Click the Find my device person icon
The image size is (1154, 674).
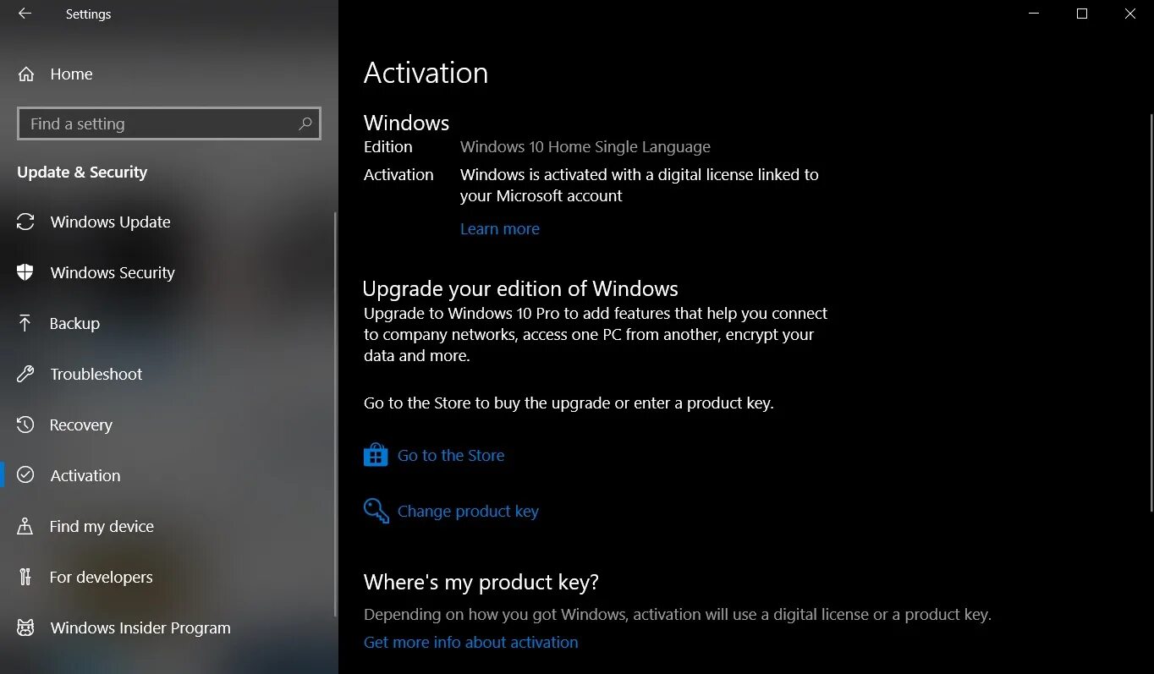pyautogui.click(x=25, y=526)
